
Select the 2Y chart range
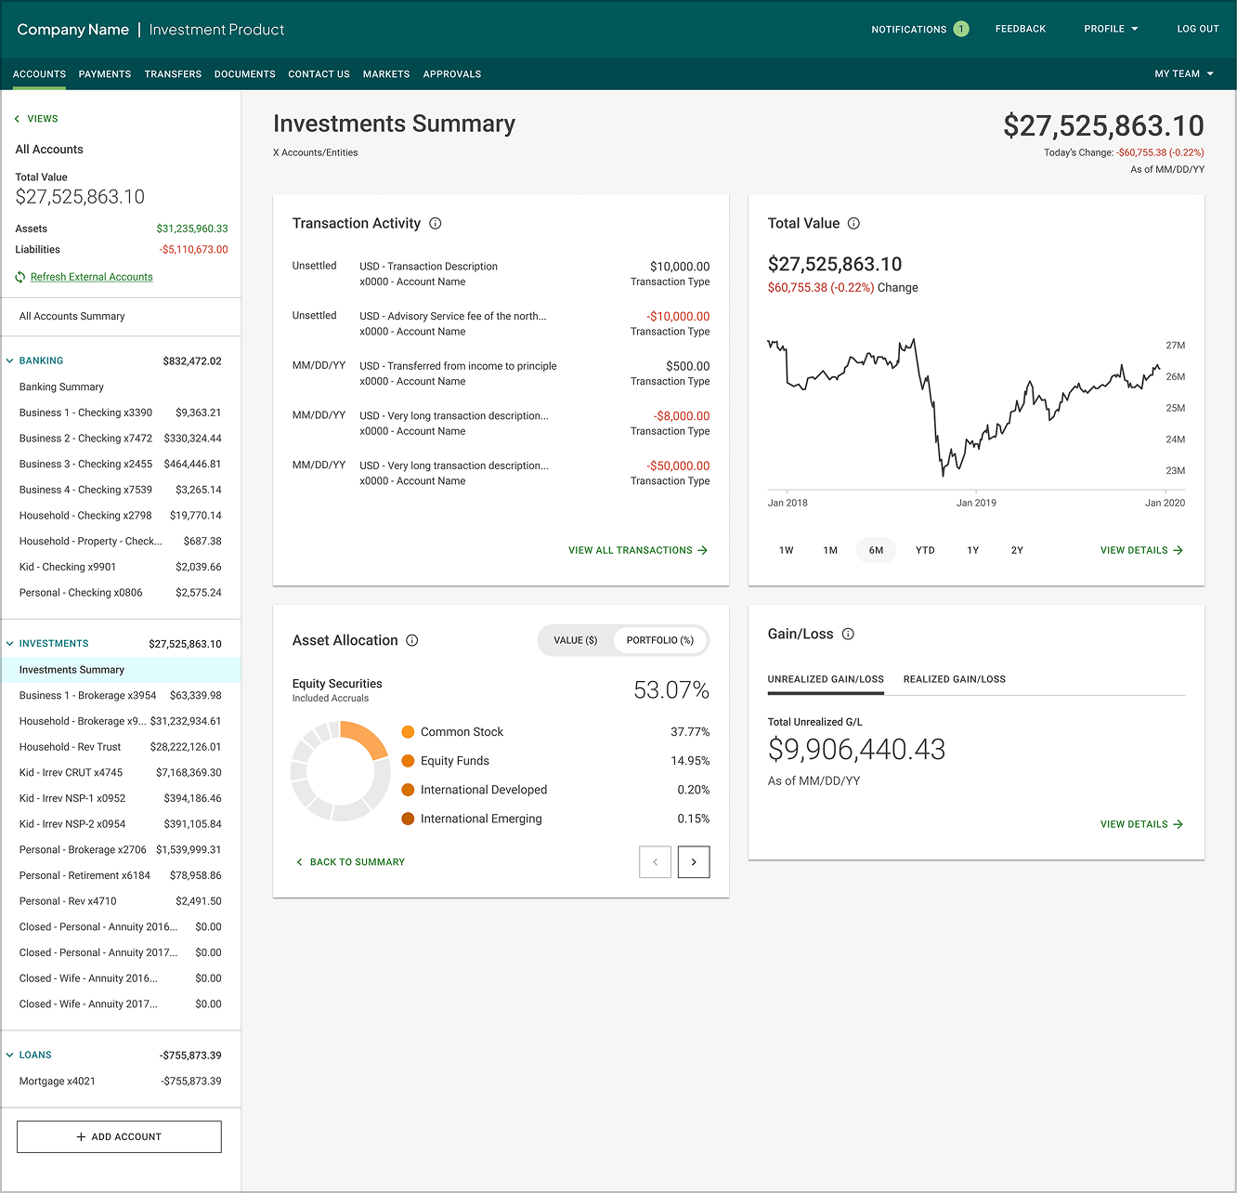(1017, 551)
